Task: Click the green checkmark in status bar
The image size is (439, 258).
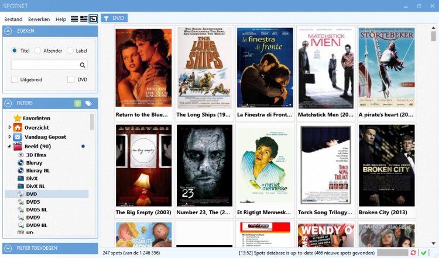Action: pyautogui.click(x=424, y=253)
